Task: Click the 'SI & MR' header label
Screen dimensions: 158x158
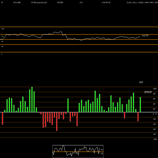Action: 17,3
